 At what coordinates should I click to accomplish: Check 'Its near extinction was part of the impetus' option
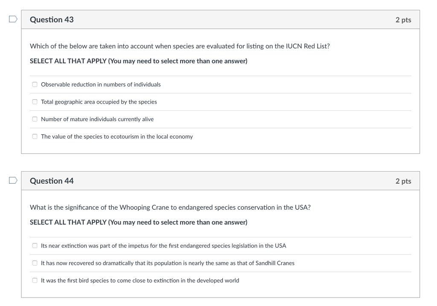(x=35, y=245)
